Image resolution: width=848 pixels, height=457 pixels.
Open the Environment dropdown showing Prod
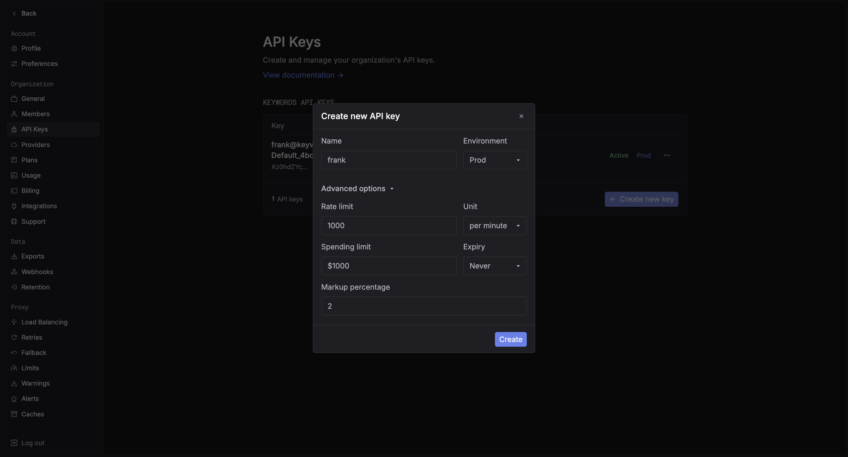(494, 160)
